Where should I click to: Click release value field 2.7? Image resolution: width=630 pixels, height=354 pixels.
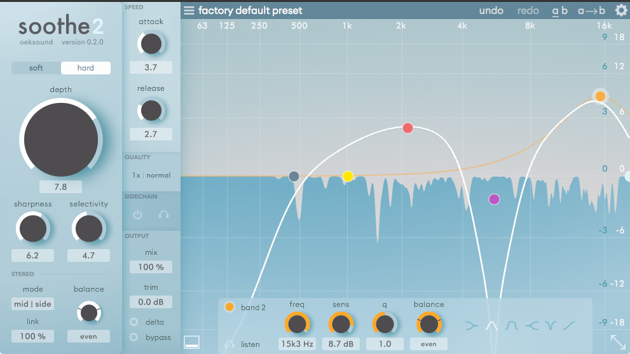coord(151,134)
